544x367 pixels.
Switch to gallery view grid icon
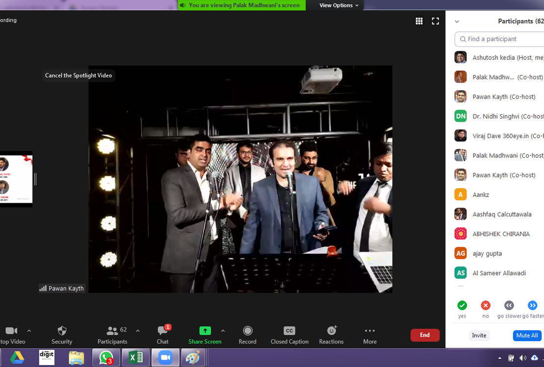(x=419, y=21)
